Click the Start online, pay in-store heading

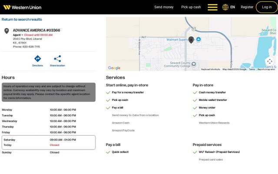pyautogui.click(x=127, y=85)
